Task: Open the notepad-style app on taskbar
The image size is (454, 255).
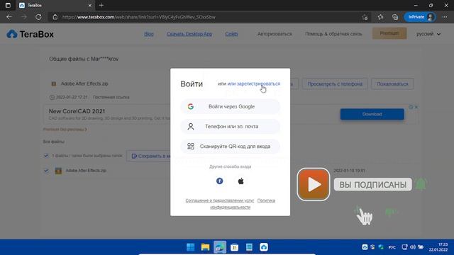Action: click(x=249, y=247)
